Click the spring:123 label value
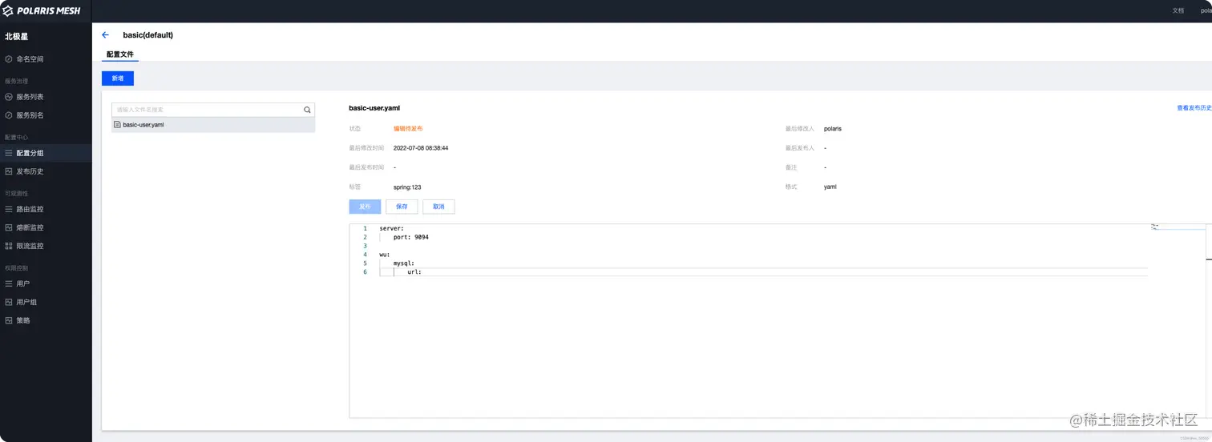The height and width of the screenshot is (442, 1212). [x=407, y=187]
